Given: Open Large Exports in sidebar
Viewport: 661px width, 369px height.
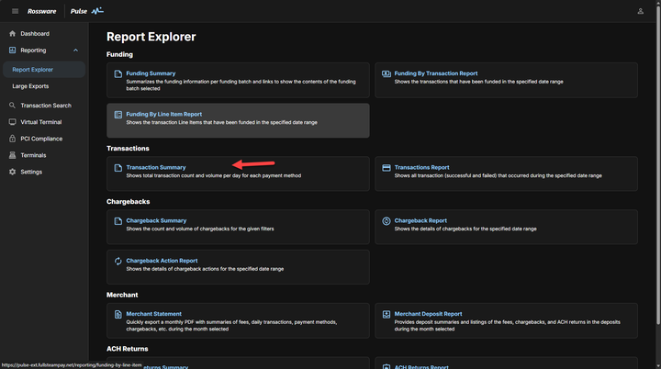Looking at the screenshot, I should pos(31,86).
